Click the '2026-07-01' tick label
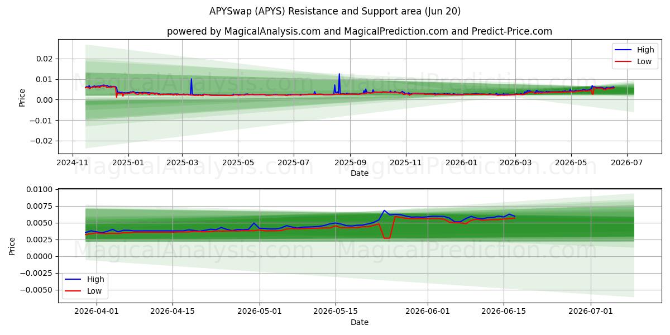This screenshot has width=670, height=335. tap(591, 312)
